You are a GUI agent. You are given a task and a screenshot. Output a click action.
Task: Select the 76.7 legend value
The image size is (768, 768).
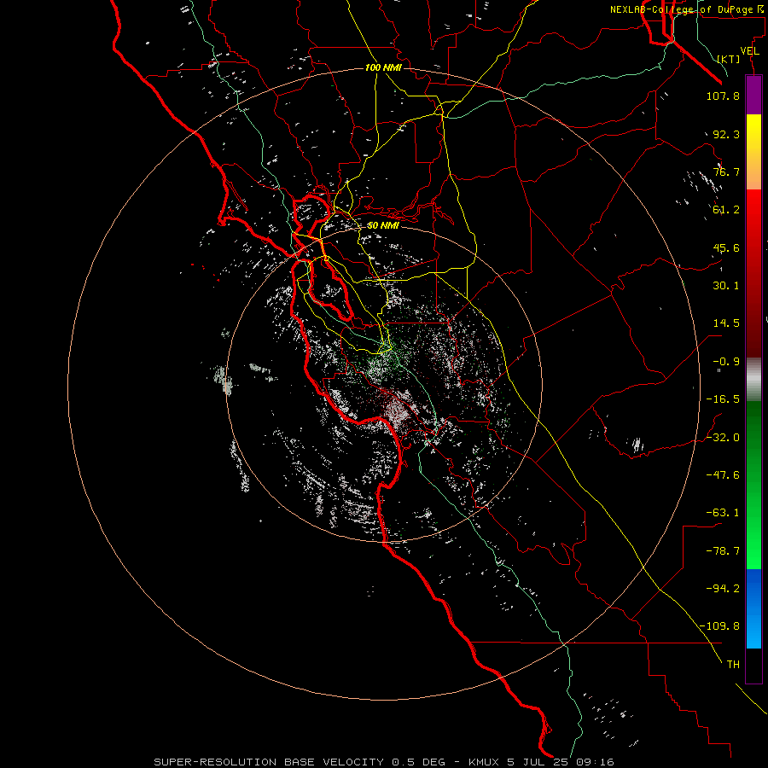[726, 172]
